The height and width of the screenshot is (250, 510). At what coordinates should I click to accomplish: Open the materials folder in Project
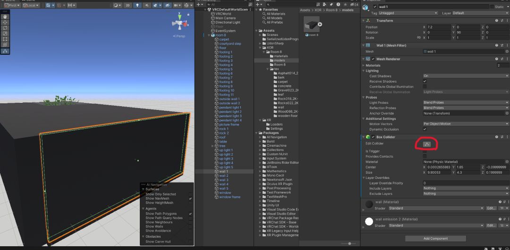tap(280, 56)
